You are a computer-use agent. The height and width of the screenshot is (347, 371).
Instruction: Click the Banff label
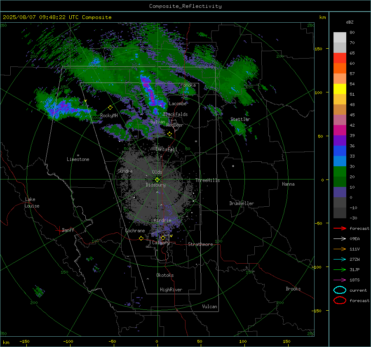tap(68, 230)
